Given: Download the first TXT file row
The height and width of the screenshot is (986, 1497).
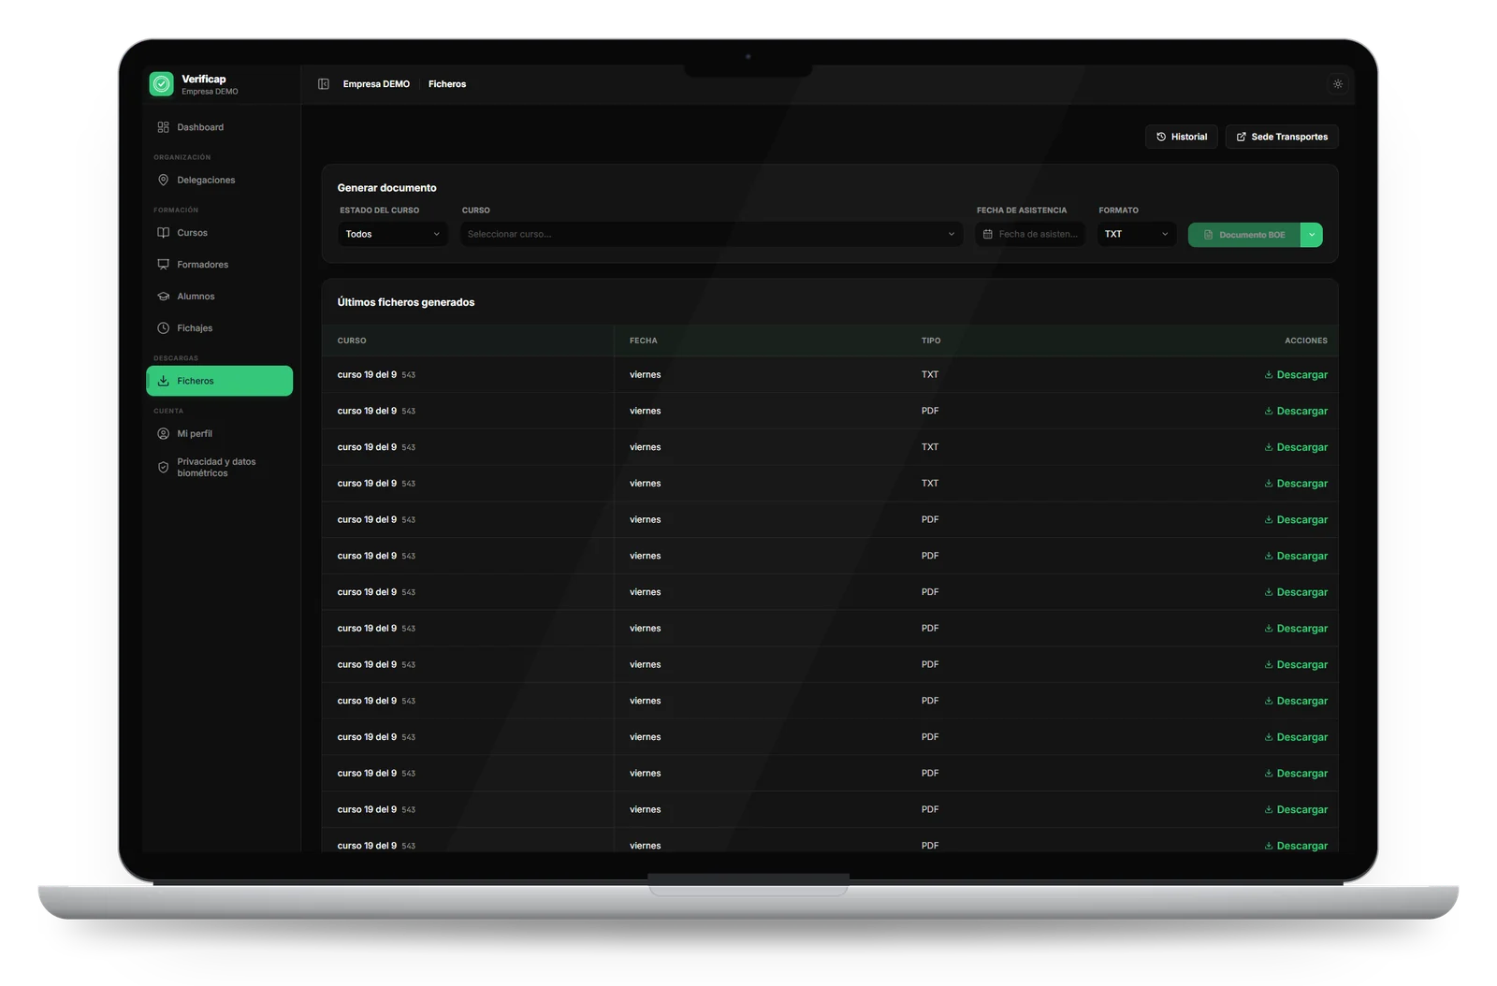Looking at the screenshot, I should click(x=1296, y=375).
